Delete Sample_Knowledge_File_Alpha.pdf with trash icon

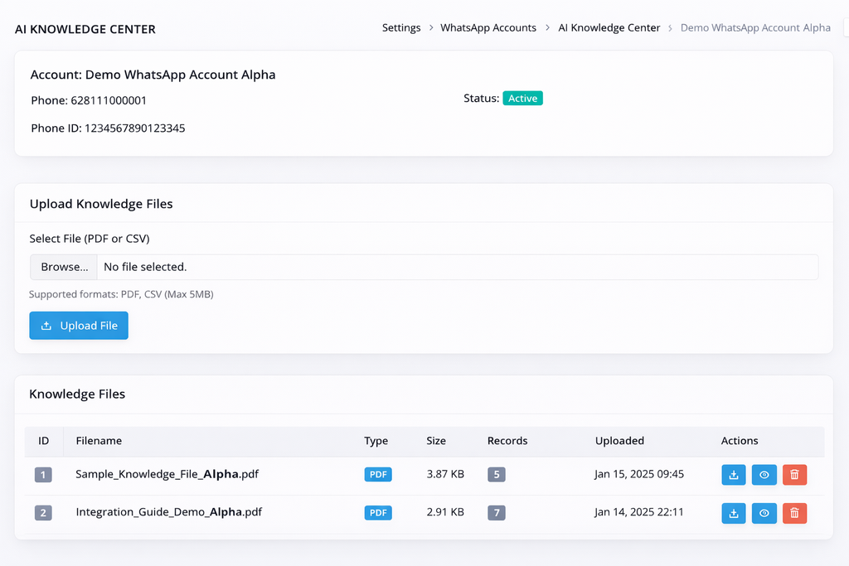794,475
